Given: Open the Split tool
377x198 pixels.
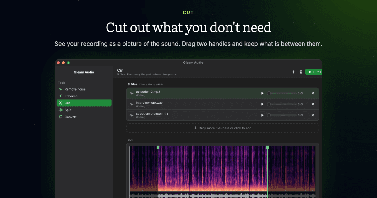Looking at the screenshot, I should point(84,110).
